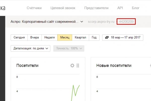Pick the Год period
This screenshot has height=101, width=151.
(x=94, y=38)
